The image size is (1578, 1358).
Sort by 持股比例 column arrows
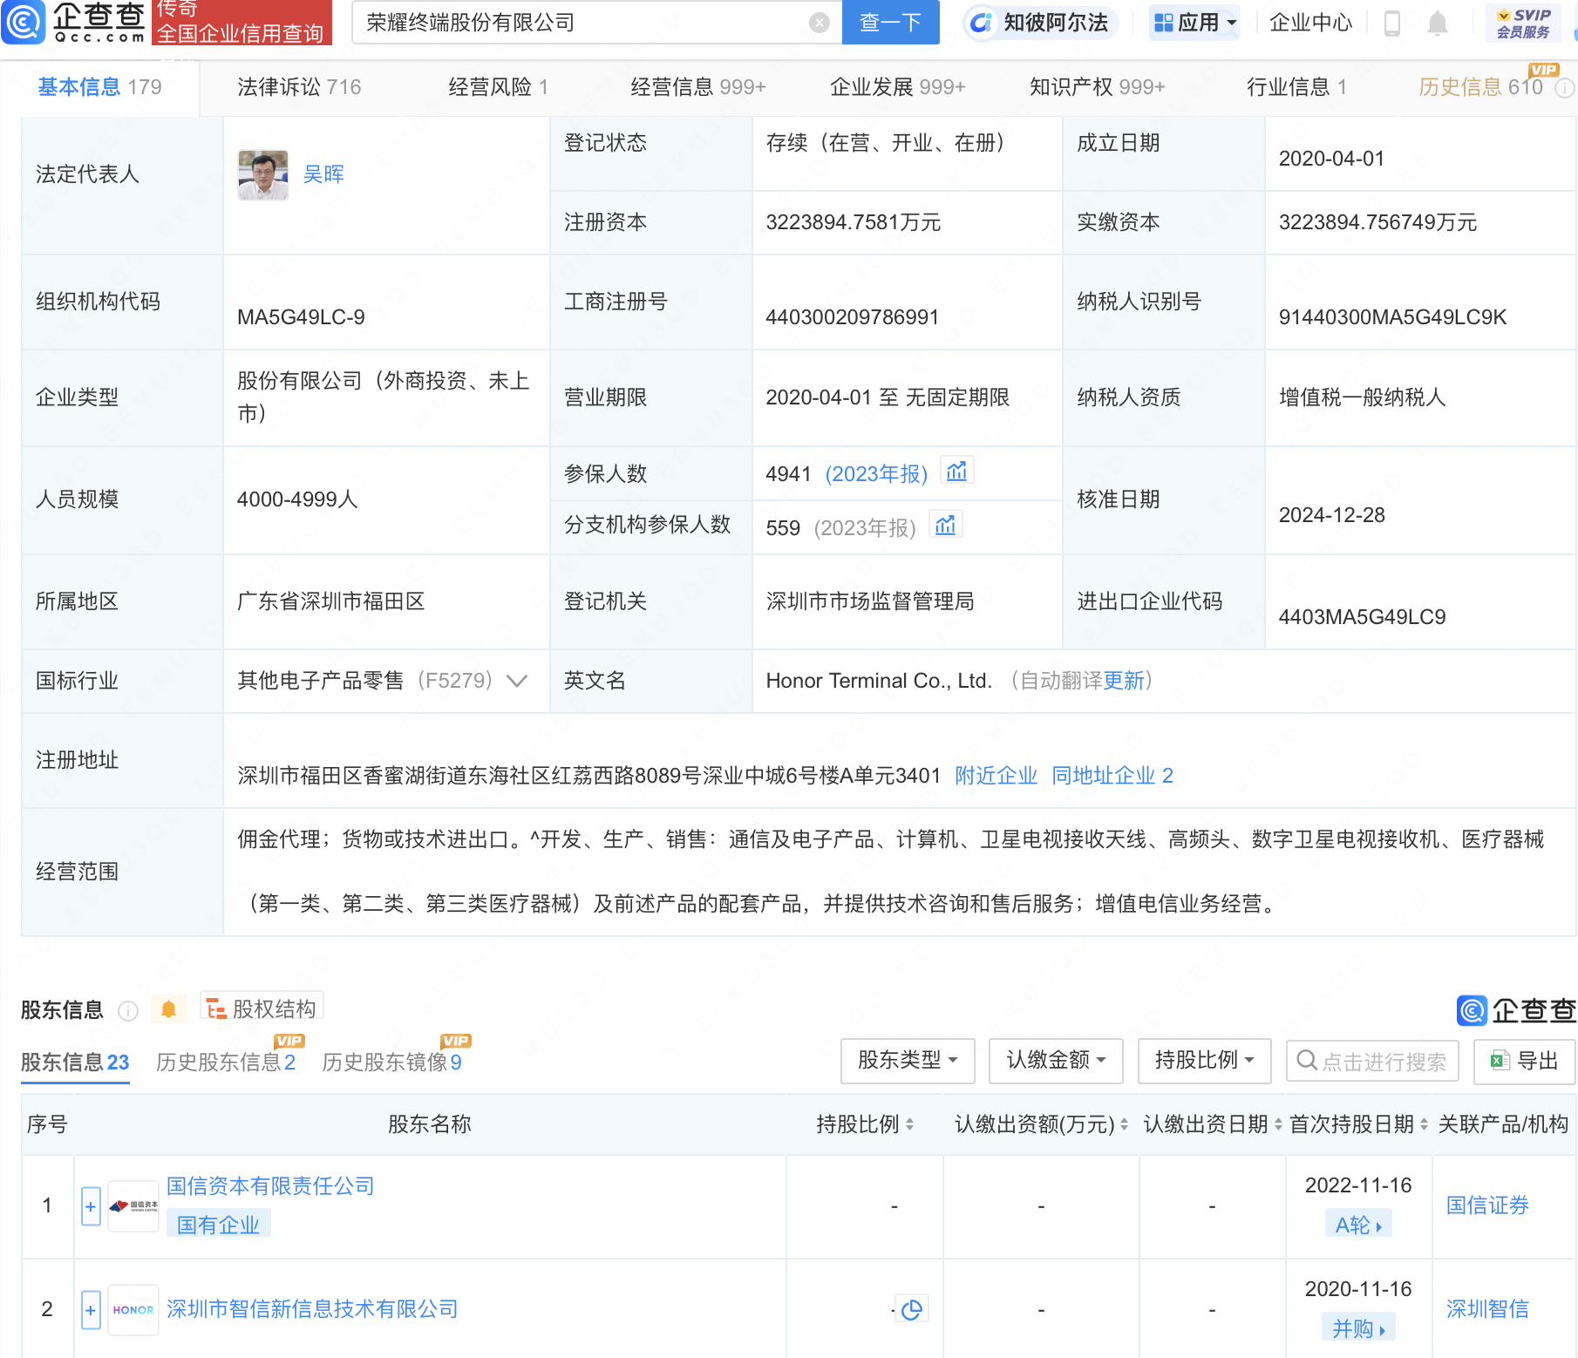[x=910, y=1124]
